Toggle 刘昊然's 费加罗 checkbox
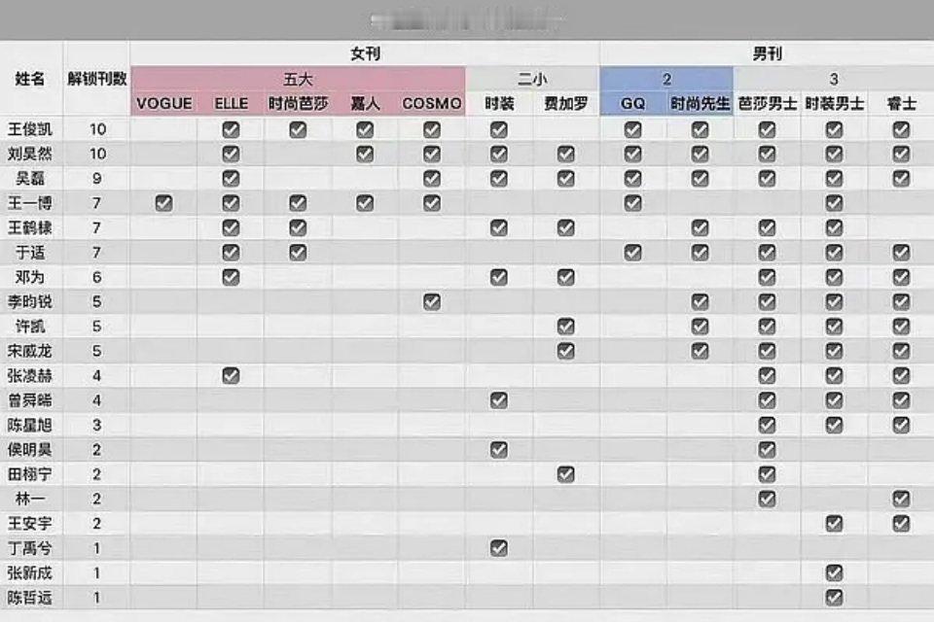934x622 pixels. (x=566, y=154)
